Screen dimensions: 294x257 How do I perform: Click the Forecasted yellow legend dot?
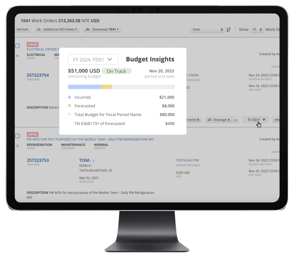(x=69, y=106)
